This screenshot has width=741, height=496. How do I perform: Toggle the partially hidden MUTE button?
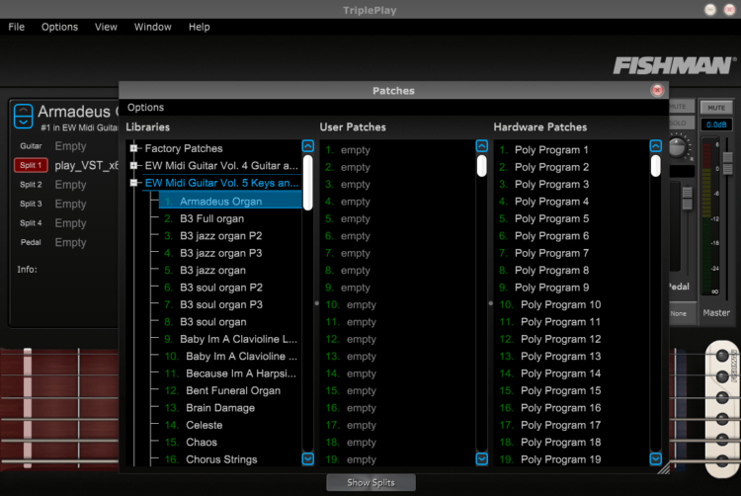pos(681,107)
